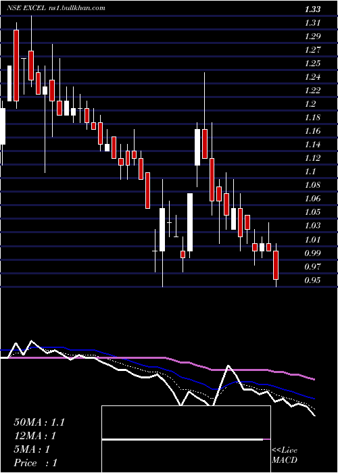Select the 0.95 price axis label
Screen dimensions: 338x473
[312, 280]
